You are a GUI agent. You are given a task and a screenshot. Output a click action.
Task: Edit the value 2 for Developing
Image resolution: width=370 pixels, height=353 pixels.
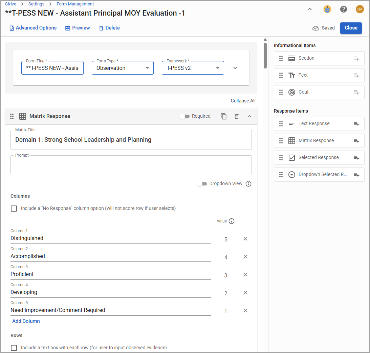click(x=226, y=293)
